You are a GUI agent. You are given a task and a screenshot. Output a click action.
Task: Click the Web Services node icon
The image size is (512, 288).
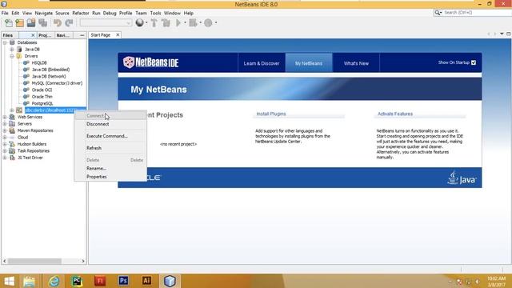[12, 117]
